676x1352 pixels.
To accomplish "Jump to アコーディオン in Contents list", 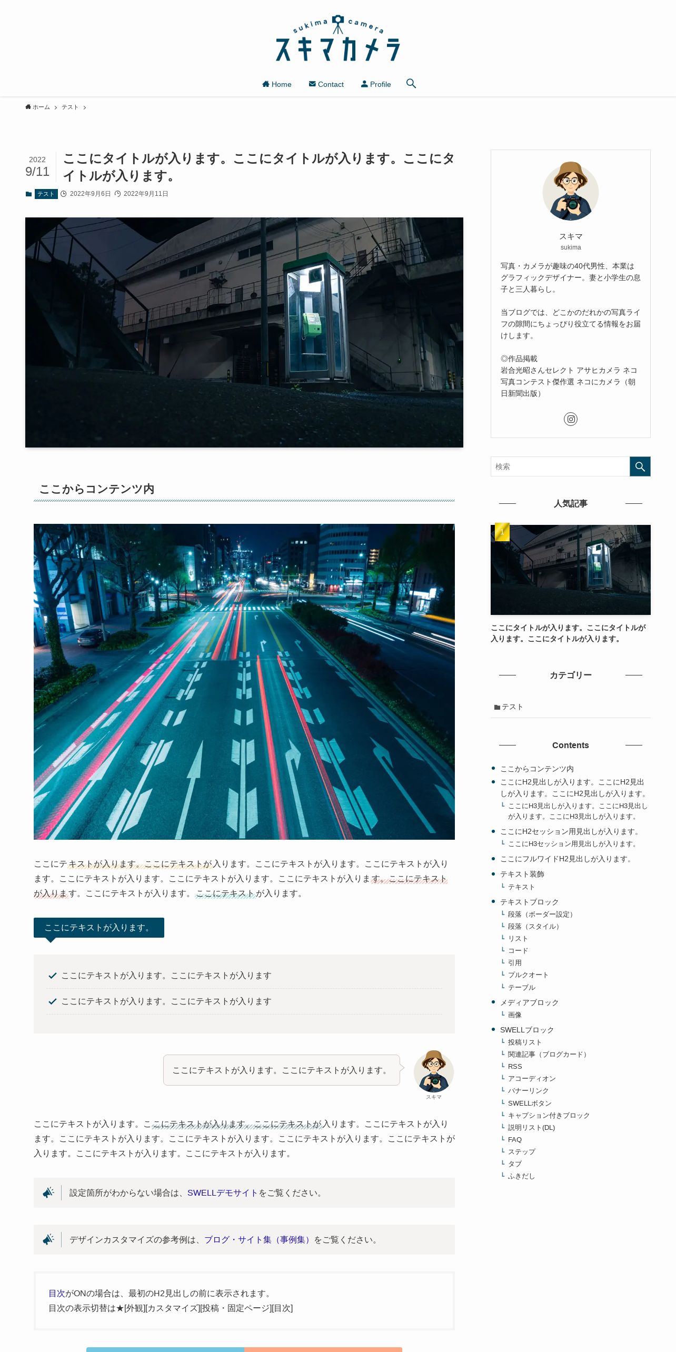I will point(532,1078).
